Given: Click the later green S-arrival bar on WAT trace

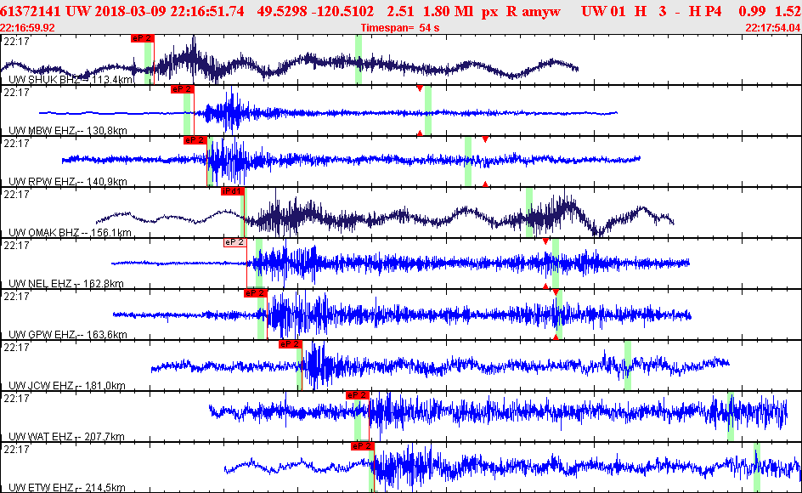Looking at the screenshot, I should [731, 416].
